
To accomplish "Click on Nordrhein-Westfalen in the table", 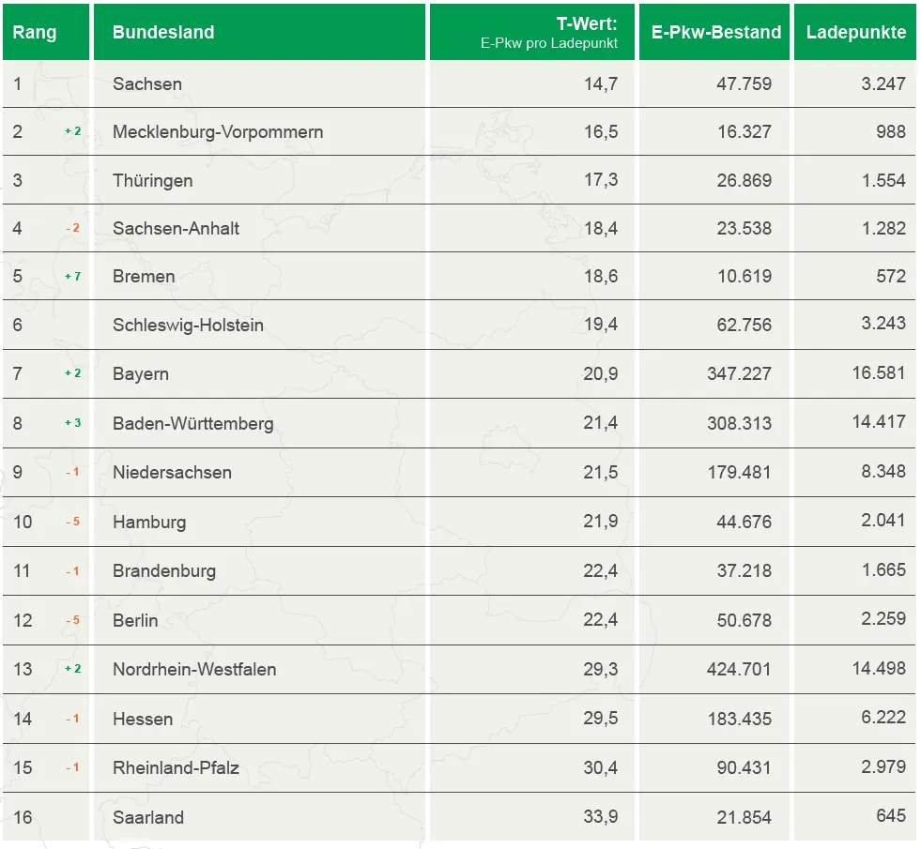I will [x=194, y=669].
